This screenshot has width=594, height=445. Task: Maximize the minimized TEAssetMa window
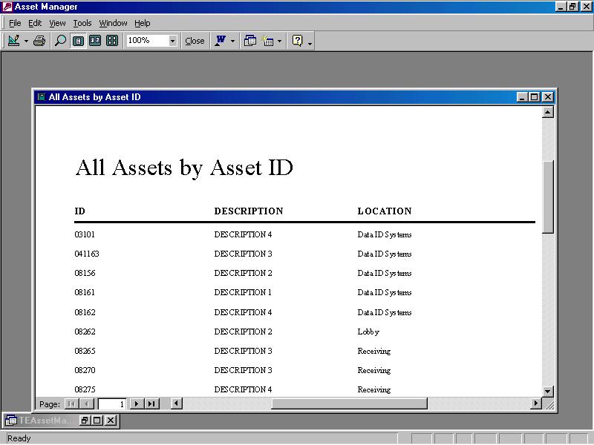point(97,420)
